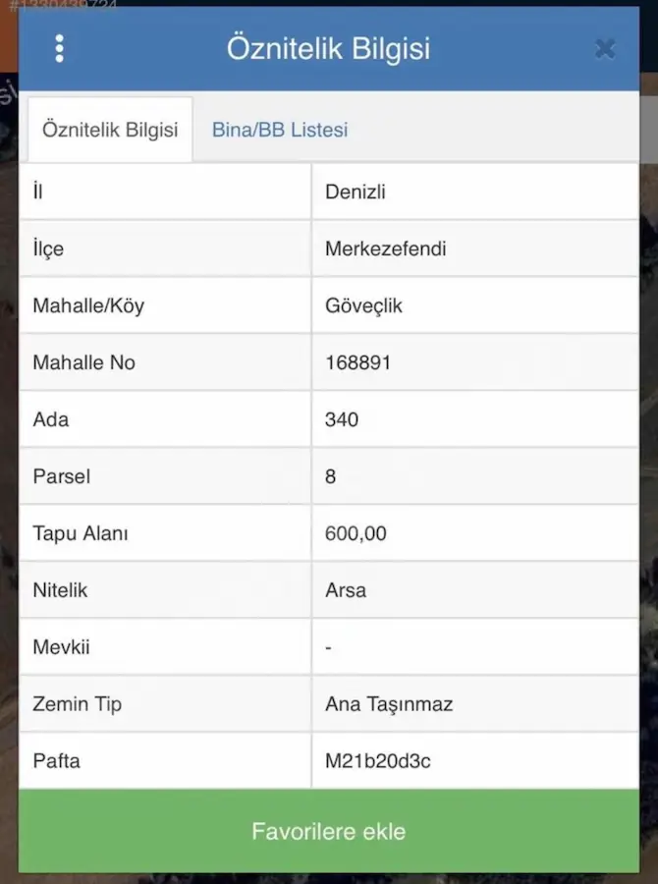Click the Merkezefendi district value
Screen dimensions: 658x884
[x=386, y=249]
